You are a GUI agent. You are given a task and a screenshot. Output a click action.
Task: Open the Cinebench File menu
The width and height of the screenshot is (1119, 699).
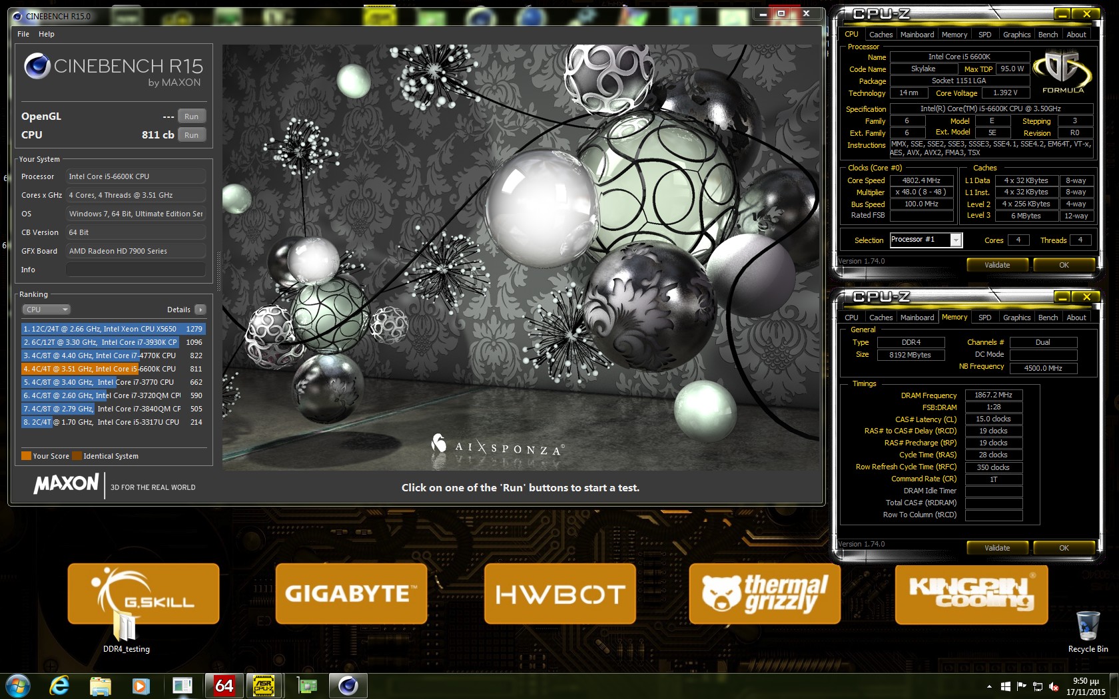click(x=23, y=34)
